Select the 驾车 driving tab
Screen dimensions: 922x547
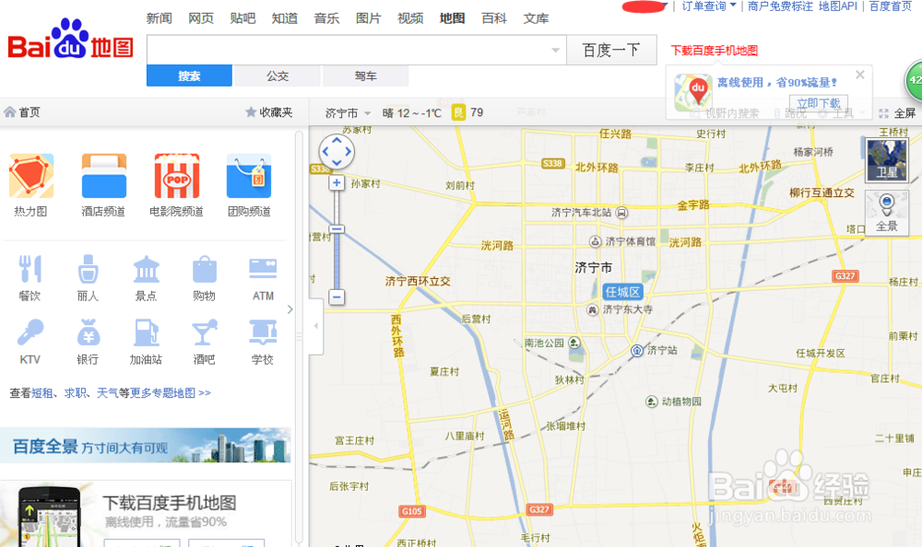(x=366, y=76)
